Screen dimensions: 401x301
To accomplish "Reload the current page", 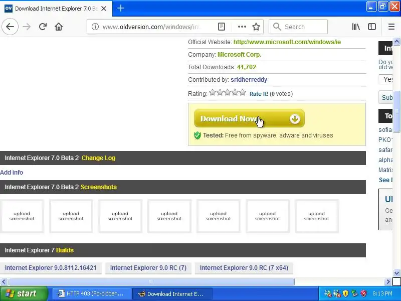I will (43, 27).
